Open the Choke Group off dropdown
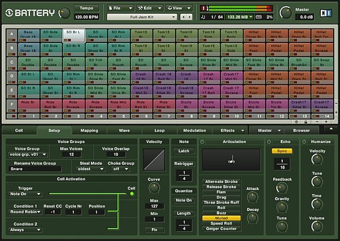This screenshot has width=340, height=241. click(121, 169)
